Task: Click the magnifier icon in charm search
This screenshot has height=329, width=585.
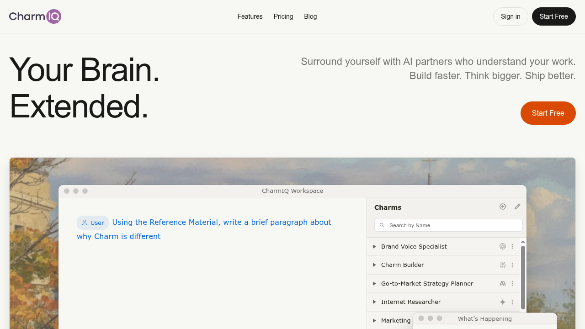Action: point(382,225)
